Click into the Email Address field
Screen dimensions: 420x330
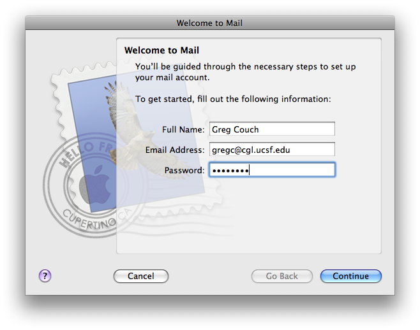click(272, 150)
